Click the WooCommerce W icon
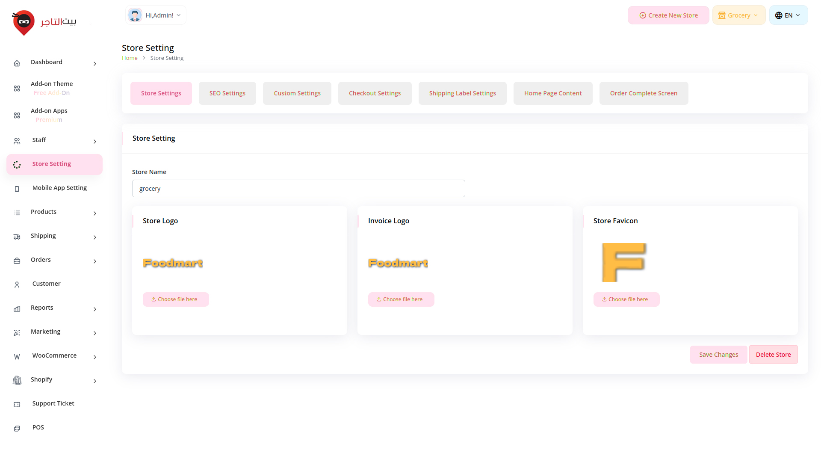The width and height of the screenshot is (821, 462). pyautogui.click(x=17, y=357)
